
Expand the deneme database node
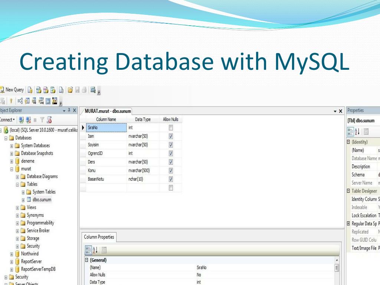pos(12,161)
